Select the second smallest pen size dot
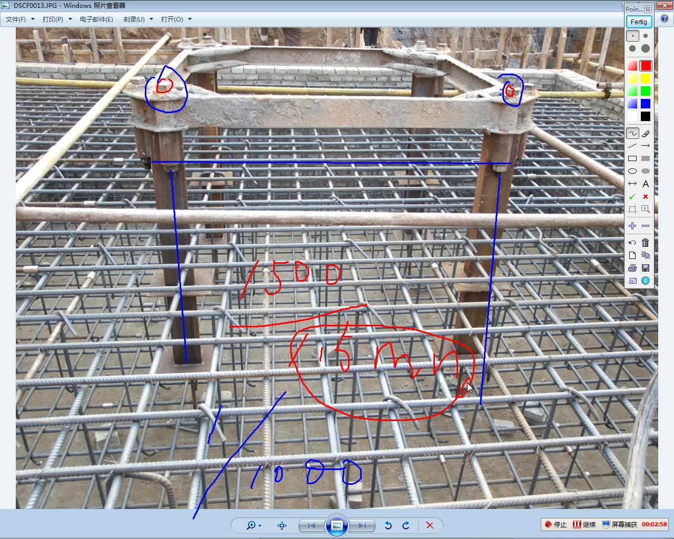The image size is (674, 539). [x=646, y=36]
